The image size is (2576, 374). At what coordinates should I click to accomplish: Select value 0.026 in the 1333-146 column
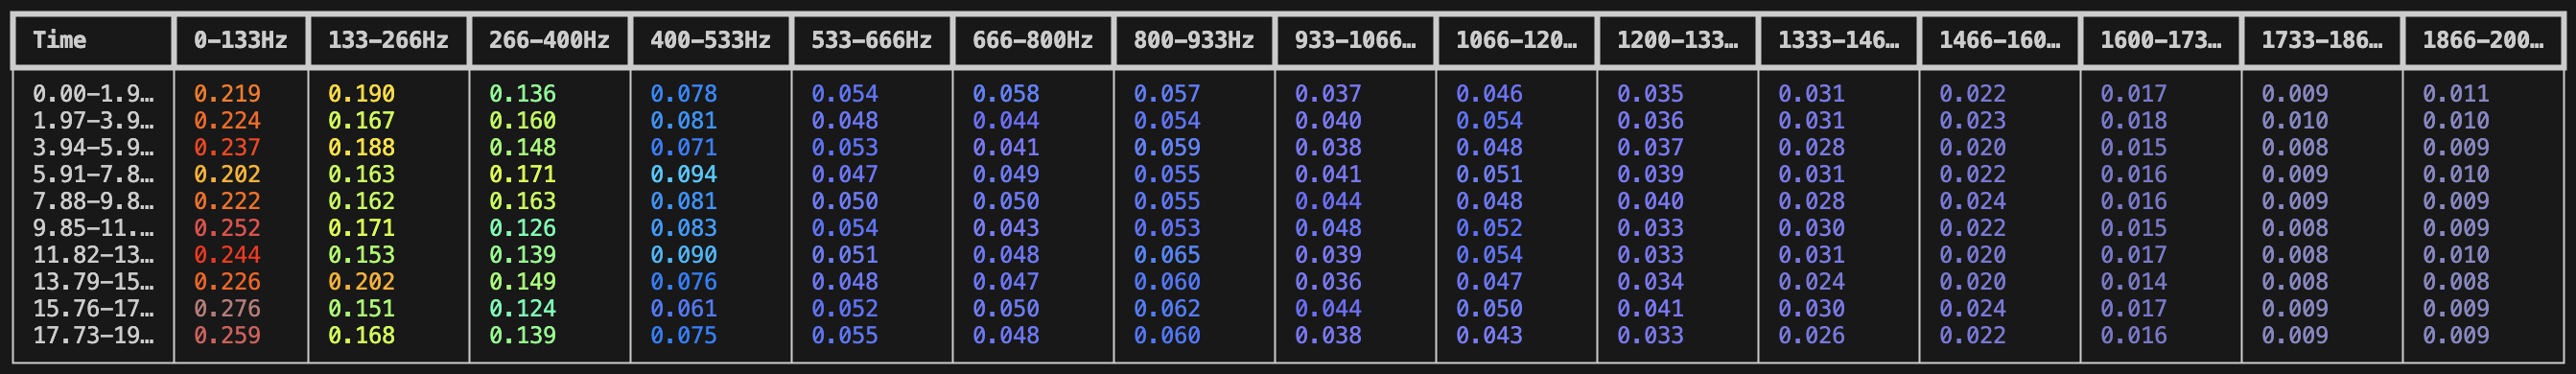click(x=1812, y=337)
